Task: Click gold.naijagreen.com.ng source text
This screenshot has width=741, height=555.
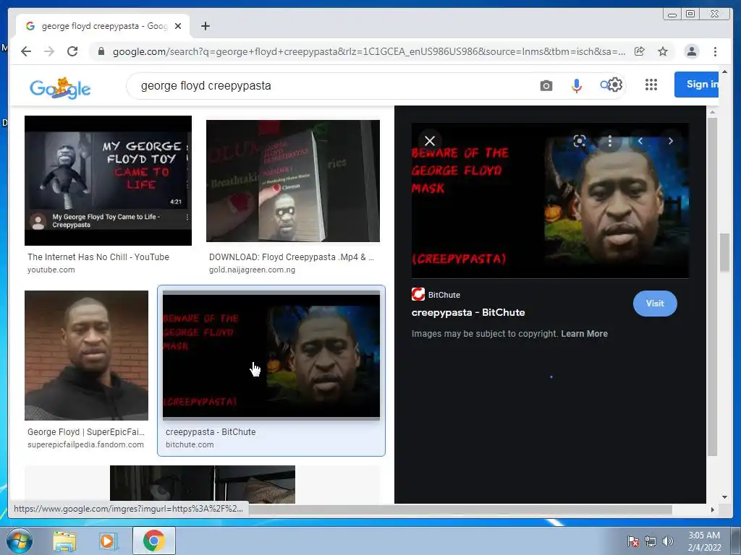Action: coord(252,270)
